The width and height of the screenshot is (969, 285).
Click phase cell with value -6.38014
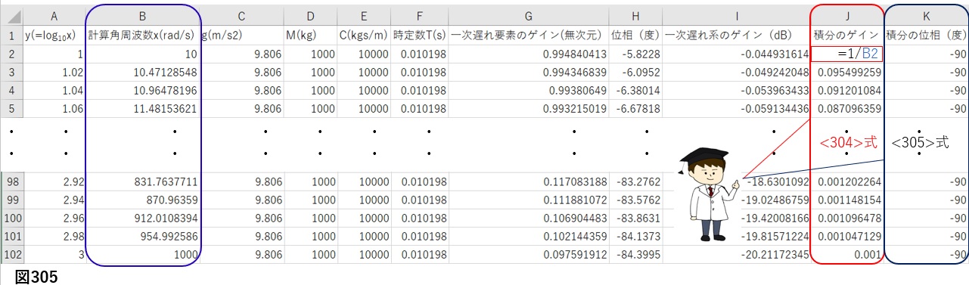point(635,91)
